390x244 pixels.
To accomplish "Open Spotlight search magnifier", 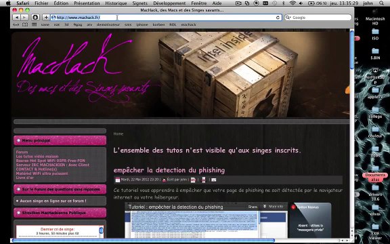I will pyautogui.click(x=381, y=3).
